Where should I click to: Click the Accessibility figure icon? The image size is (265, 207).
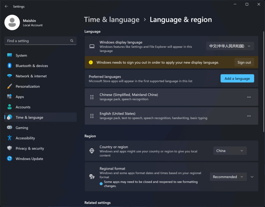10,138
